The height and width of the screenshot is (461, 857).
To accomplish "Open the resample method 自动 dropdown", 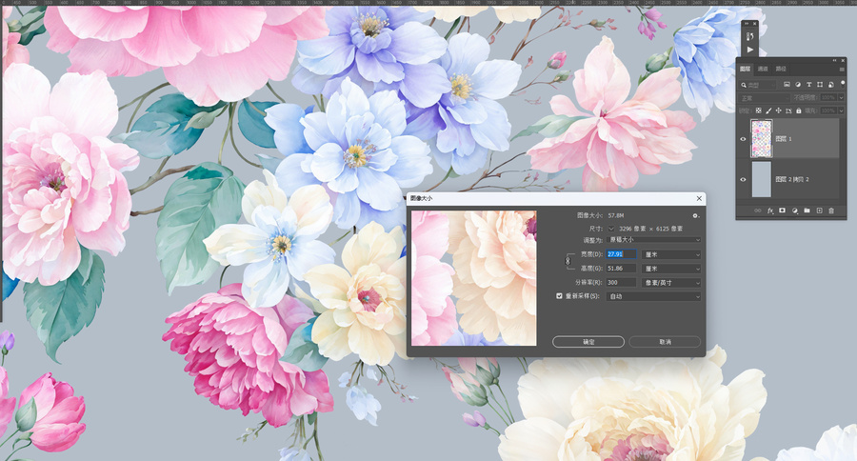I will [x=654, y=296].
